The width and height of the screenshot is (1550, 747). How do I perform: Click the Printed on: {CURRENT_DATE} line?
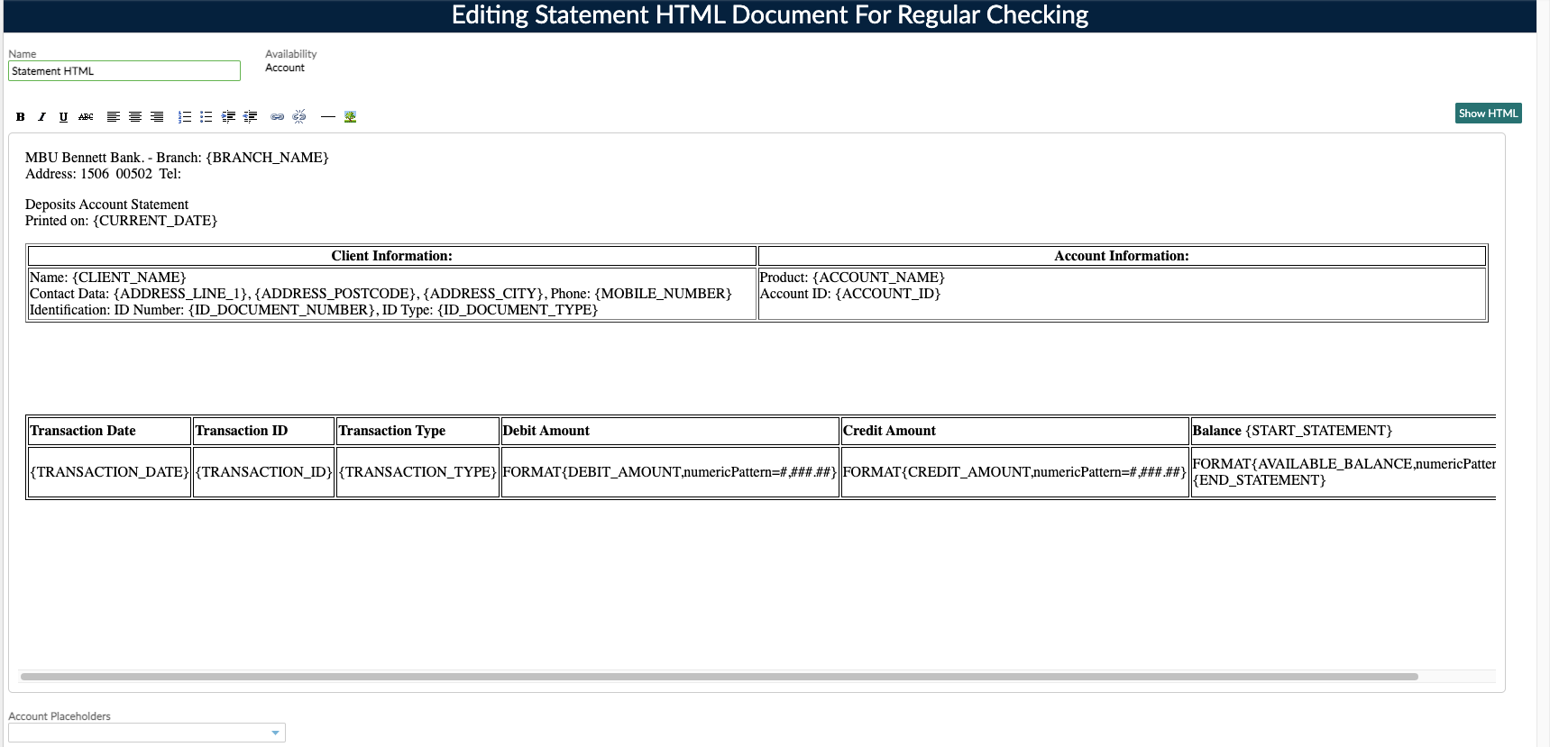click(121, 220)
